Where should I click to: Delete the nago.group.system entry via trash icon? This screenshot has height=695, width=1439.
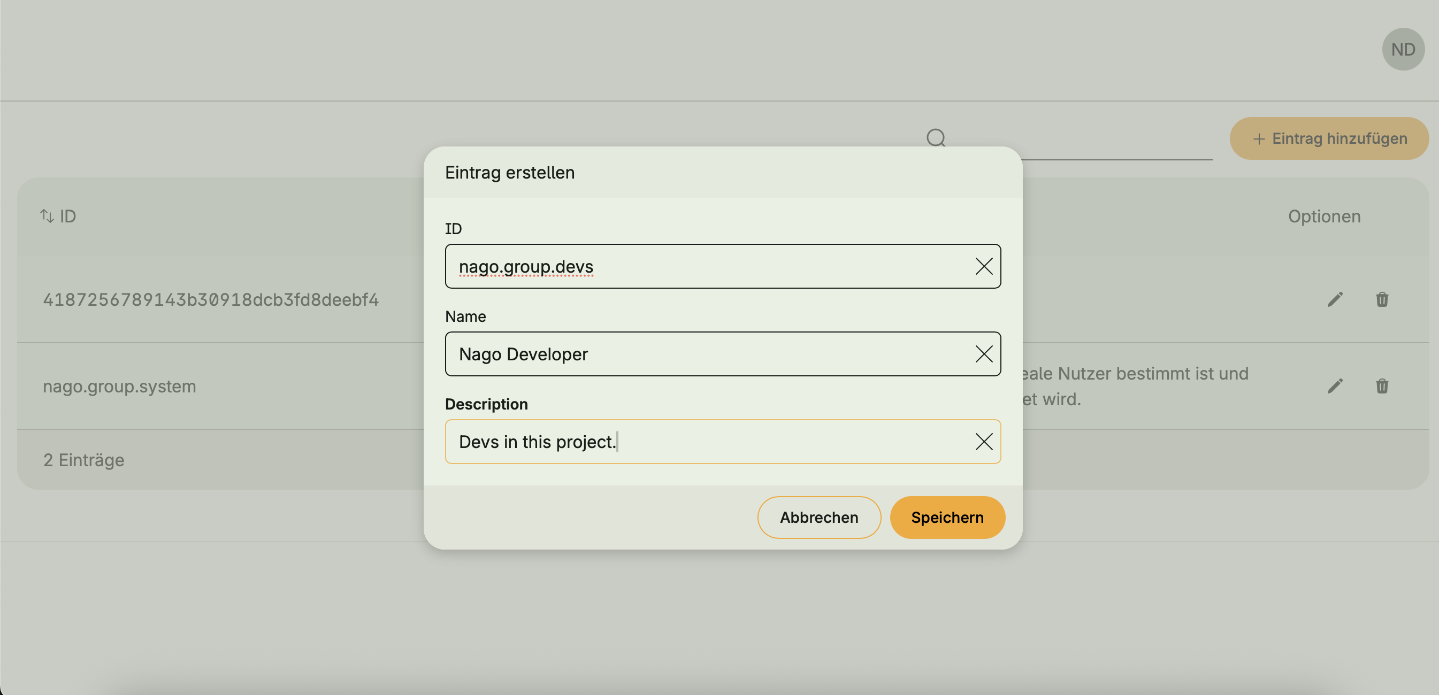pos(1381,387)
